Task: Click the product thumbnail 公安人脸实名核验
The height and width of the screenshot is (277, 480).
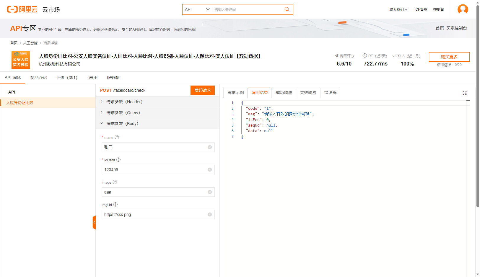Action: (21, 60)
